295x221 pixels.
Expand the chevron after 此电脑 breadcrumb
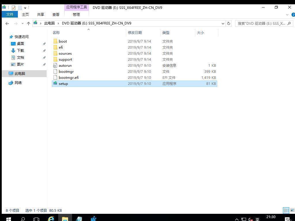pyautogui.click(x=58, y=23)
